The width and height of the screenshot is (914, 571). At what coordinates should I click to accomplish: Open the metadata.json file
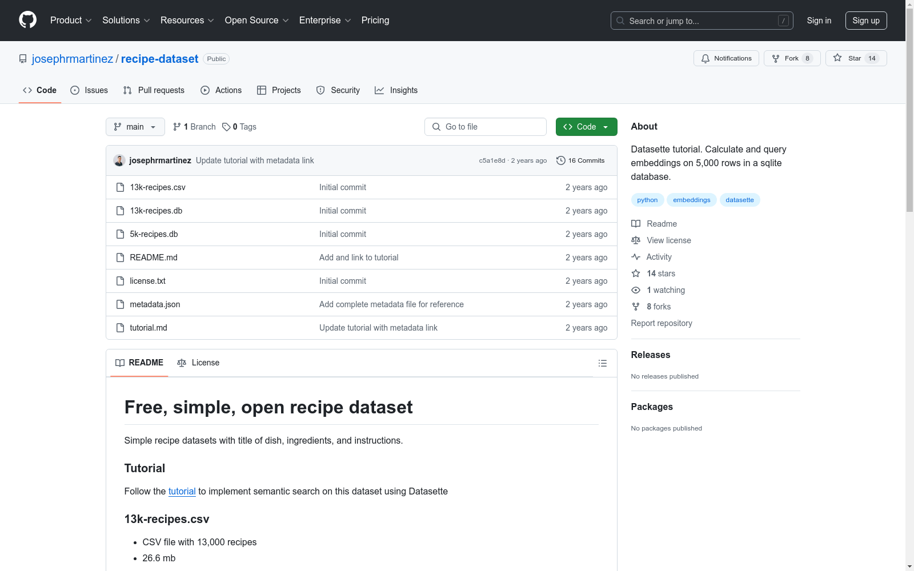[155, 304]
